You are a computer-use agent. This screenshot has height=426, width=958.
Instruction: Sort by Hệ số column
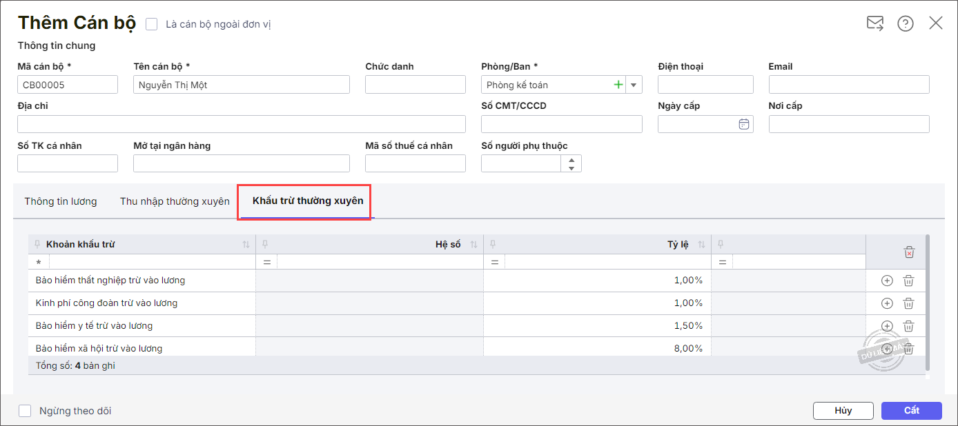[x=474, y=245]
